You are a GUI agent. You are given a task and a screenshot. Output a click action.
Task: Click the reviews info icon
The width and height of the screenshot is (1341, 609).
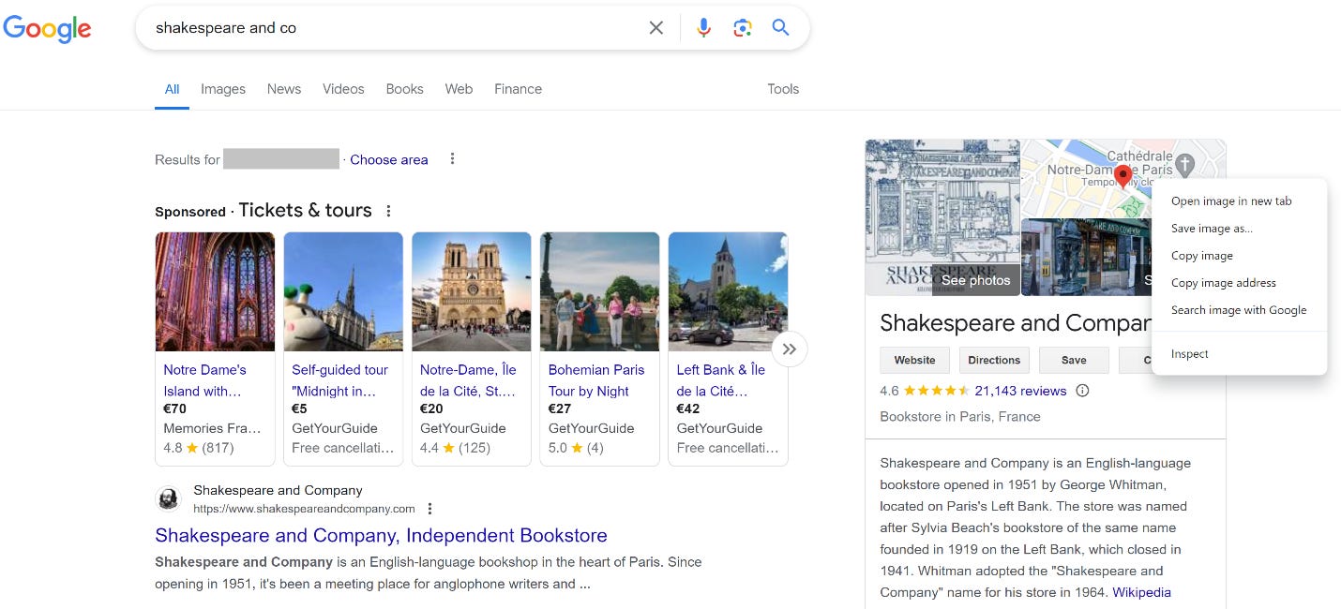click(x=1082, y=391)
